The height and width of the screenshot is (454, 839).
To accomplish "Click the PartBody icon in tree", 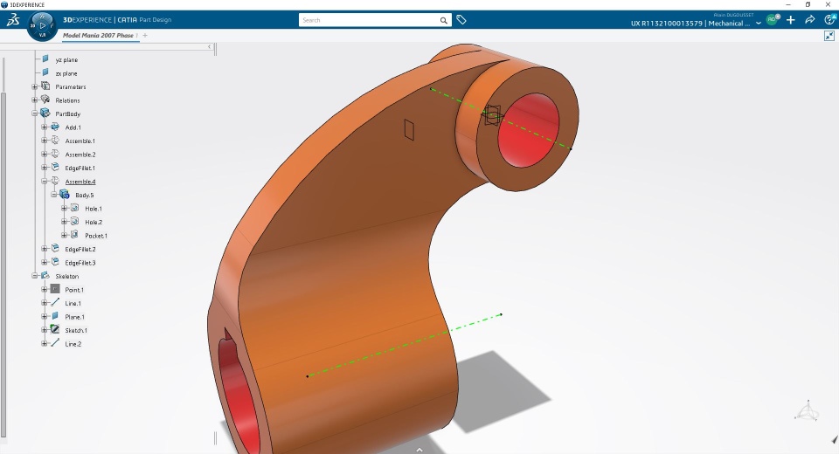I will point(45,113).
